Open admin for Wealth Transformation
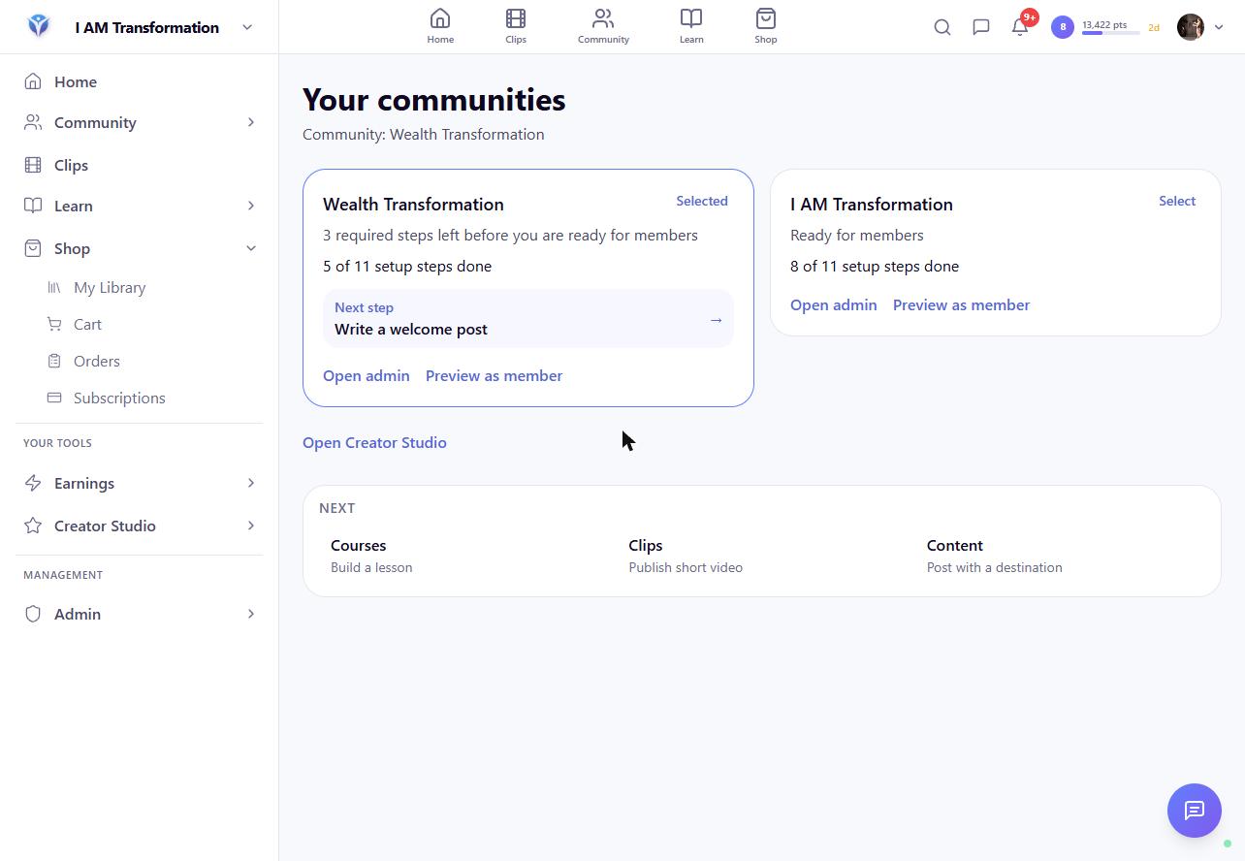This screenshot has width=1245, height=861. (367, 375)
